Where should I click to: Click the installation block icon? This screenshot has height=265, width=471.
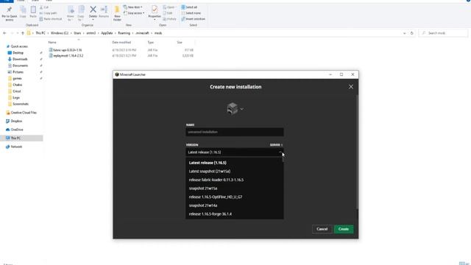coord(233,108)
